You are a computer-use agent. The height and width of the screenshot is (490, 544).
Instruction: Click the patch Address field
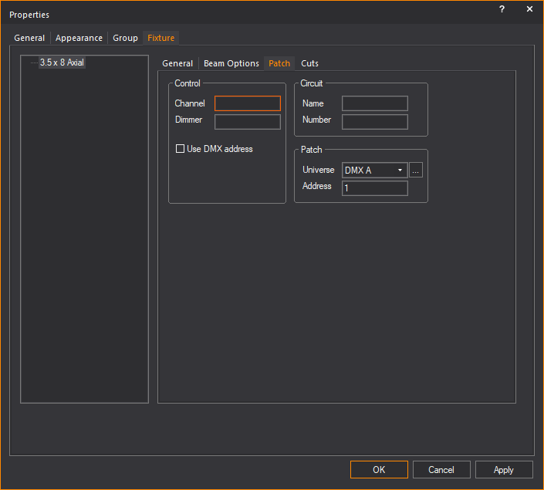tap(374, 188)
